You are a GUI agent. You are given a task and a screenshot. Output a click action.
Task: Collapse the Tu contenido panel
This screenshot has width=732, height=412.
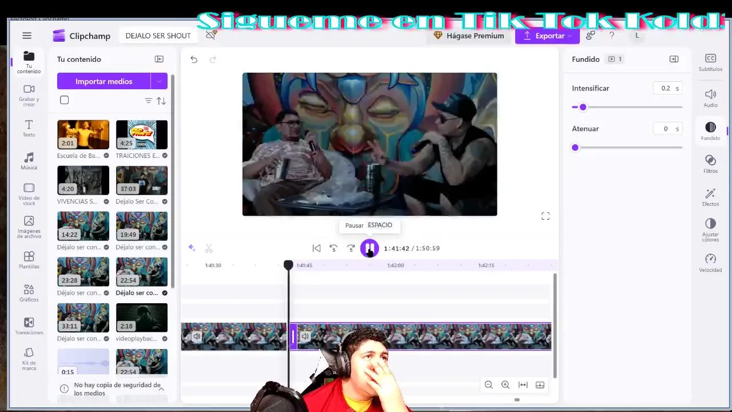click(x=159, y=59)
